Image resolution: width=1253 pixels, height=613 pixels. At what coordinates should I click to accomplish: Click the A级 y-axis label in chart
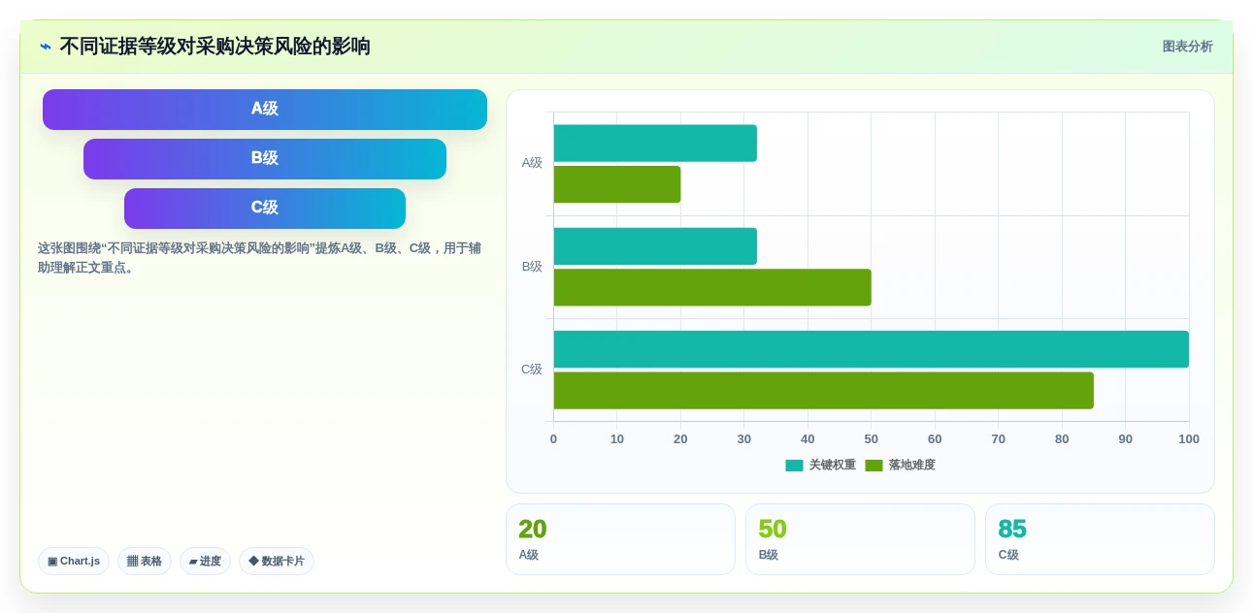532,163
